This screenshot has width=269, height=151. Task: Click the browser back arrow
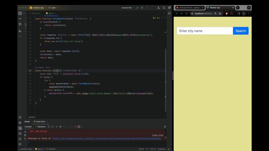click(x=177, y=13)
